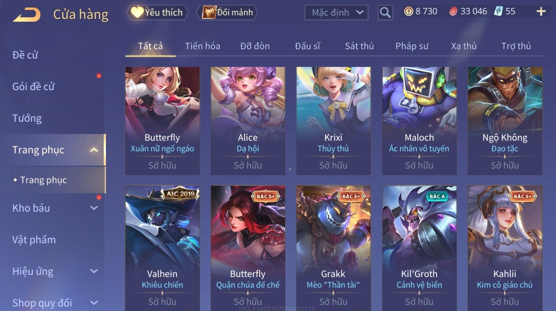
Task: Open the Mặc định sort dropdown
Action: (337, 13)
